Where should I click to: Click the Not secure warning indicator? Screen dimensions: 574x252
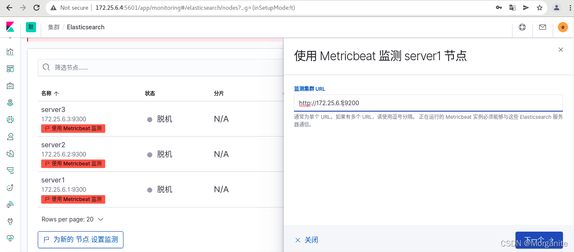coord(70,8)
